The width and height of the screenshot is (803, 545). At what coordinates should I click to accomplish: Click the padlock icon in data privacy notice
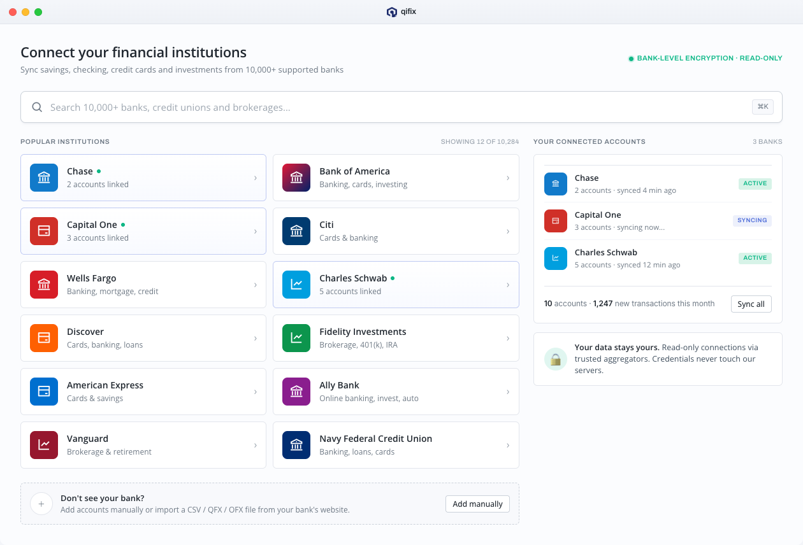pyautogui.click(x=556, y=359)
